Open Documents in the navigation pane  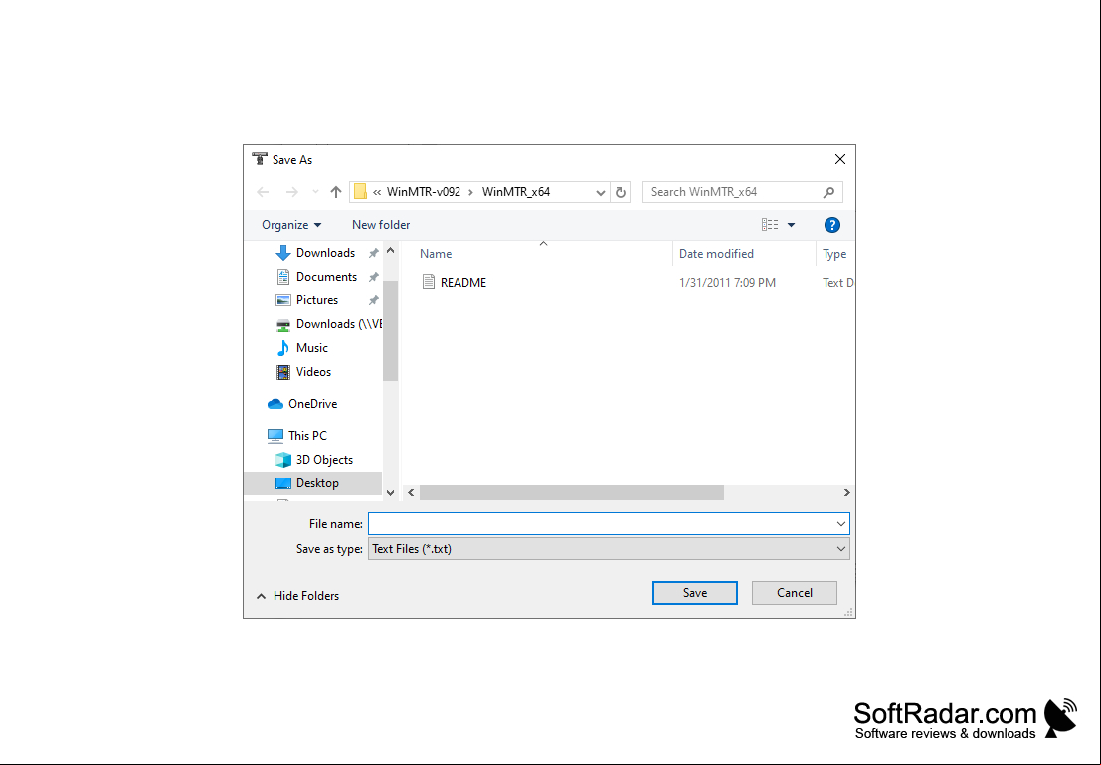[326, 277]
